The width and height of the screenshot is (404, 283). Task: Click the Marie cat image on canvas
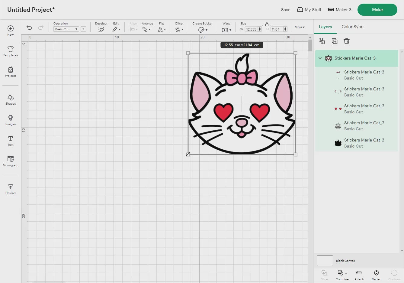pyautogui.click(x=242, y=104)
